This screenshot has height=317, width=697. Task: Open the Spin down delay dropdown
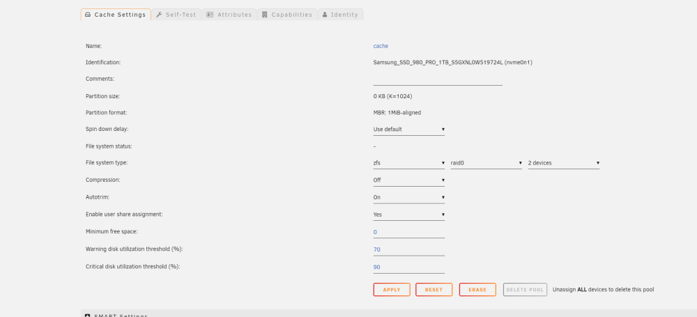click(x=409, y=130)
